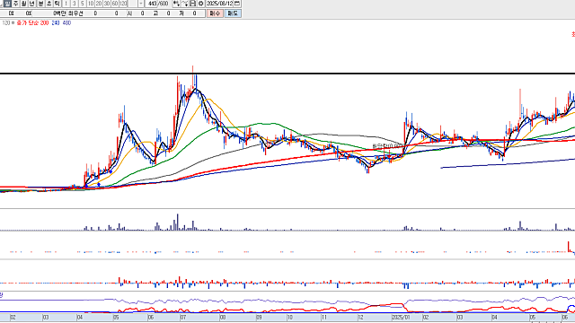Click the black horizontal resistance line
575x323 pixels.
point(287,74)
